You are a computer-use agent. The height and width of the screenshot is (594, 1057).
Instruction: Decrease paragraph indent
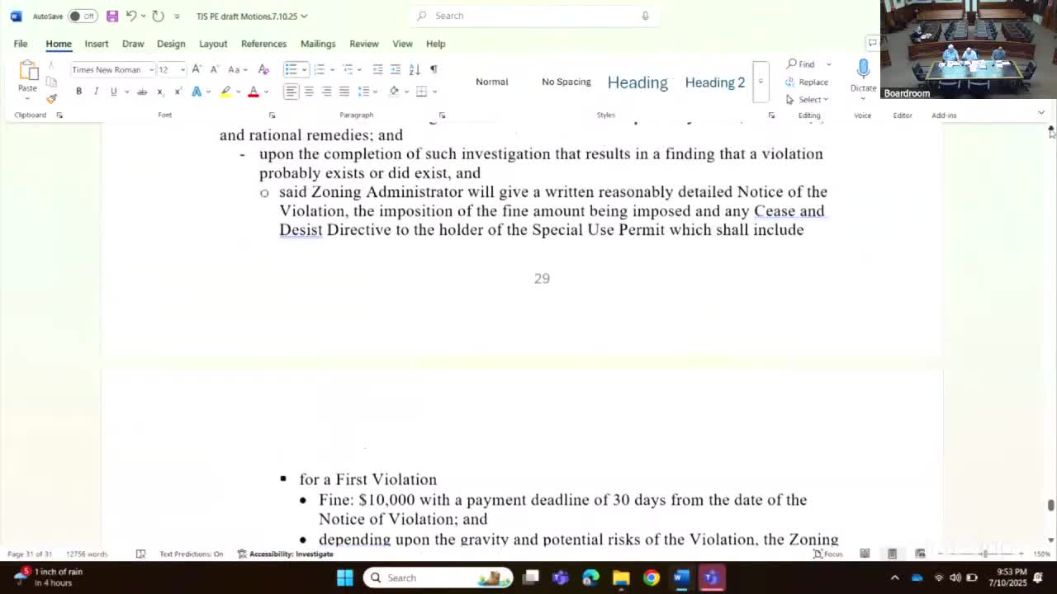(x=377, y=69)
